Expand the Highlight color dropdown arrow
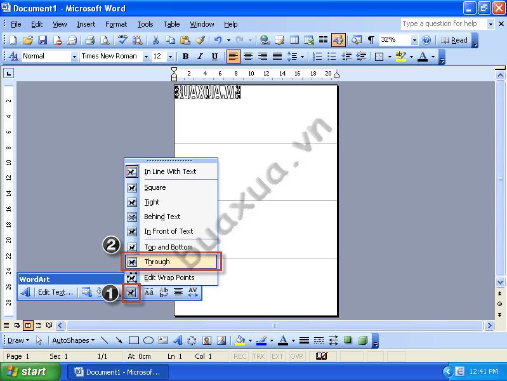 411,57
